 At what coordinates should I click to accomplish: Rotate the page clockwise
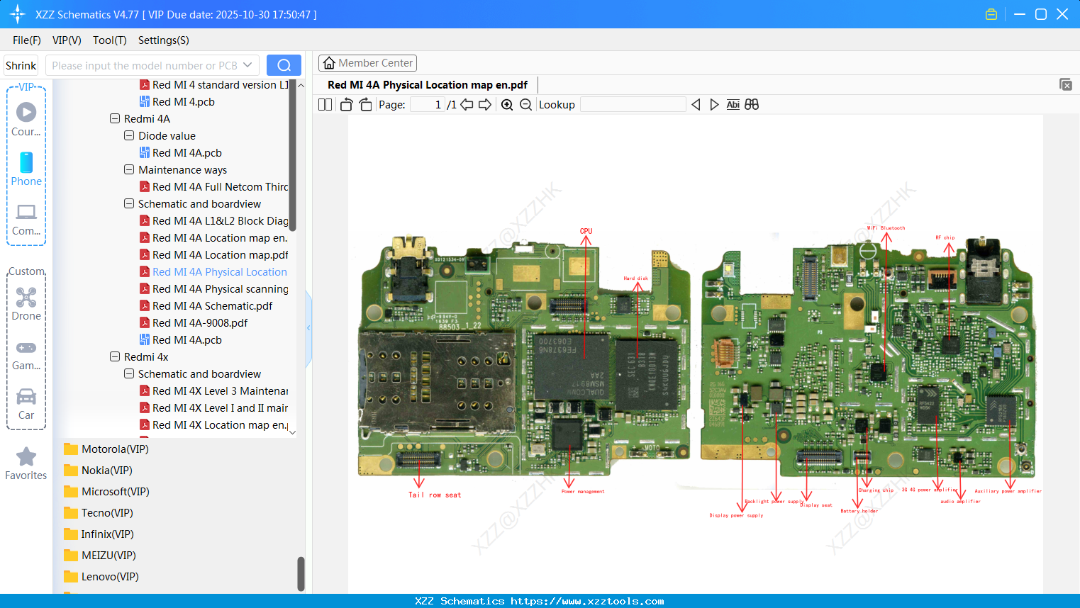[365, 105]
